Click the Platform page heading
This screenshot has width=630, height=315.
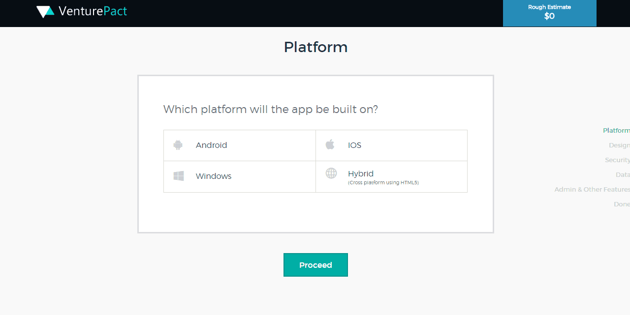point(315,47)
